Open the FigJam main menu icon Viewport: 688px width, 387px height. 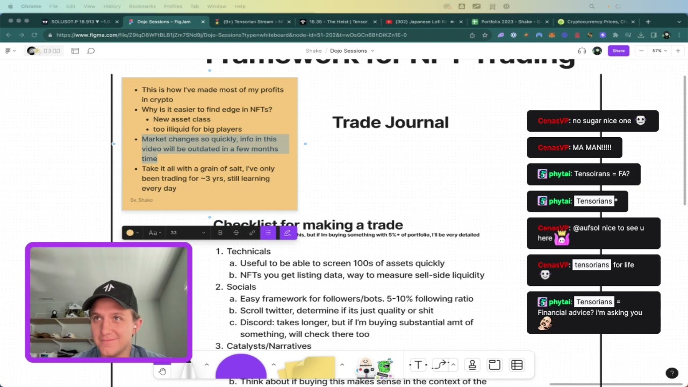click(10, 51)
